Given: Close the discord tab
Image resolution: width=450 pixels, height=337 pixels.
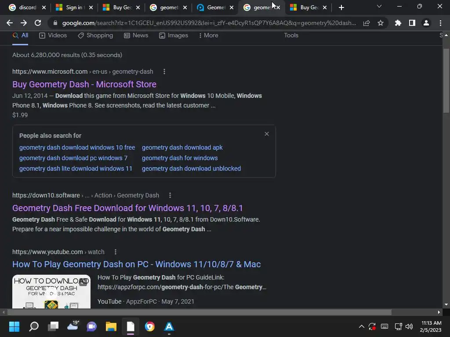Looking at the screenshot, I should point(44,7).
